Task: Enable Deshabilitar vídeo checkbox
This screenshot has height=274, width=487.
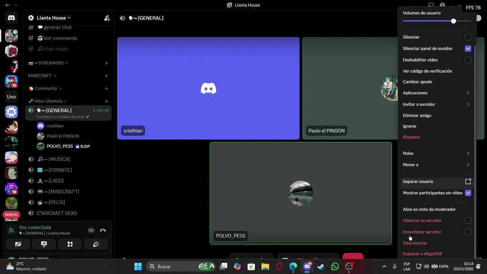Action: [x=468, y=60]
